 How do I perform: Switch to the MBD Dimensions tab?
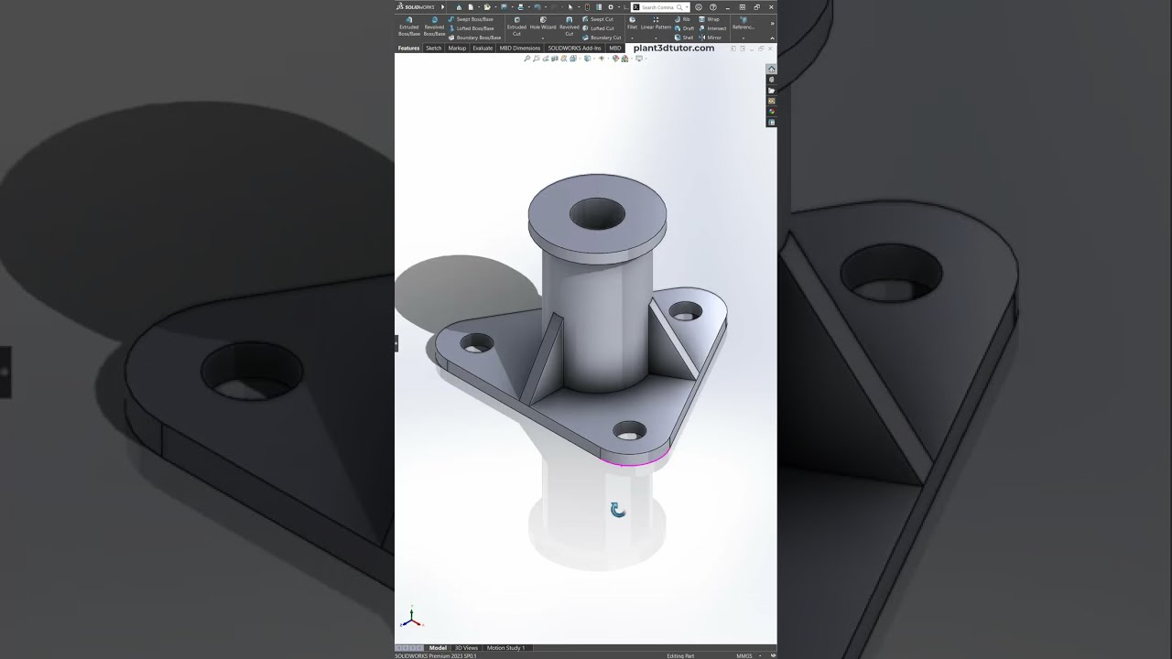[x=520, y=48]
